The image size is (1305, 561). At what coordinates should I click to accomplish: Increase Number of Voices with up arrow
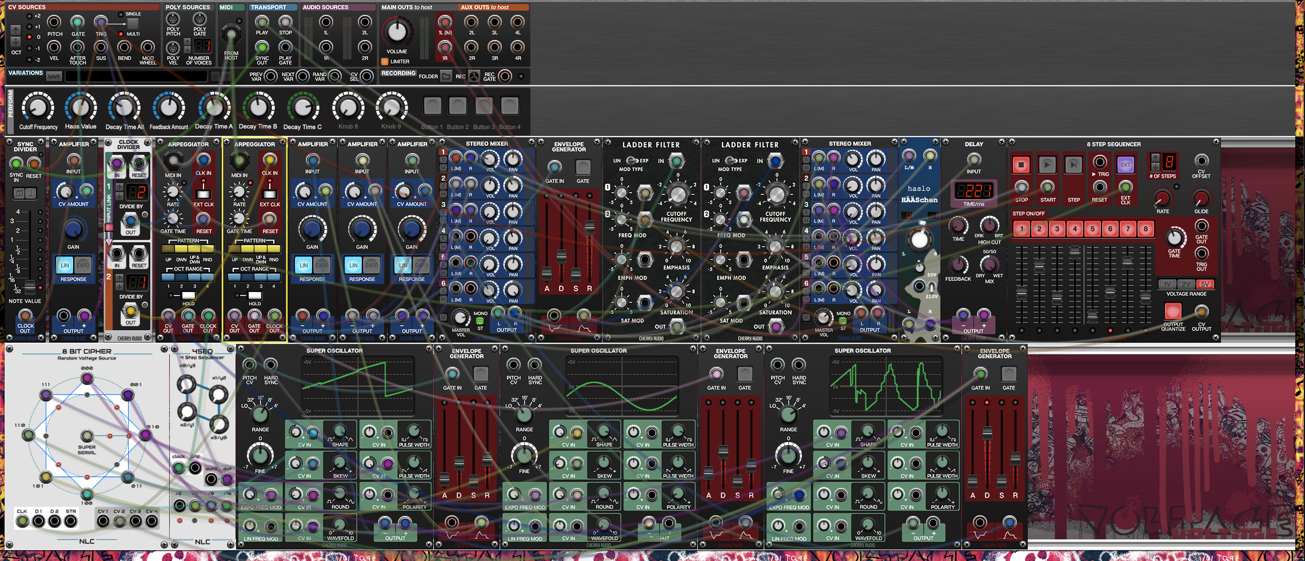click(187, 42)
